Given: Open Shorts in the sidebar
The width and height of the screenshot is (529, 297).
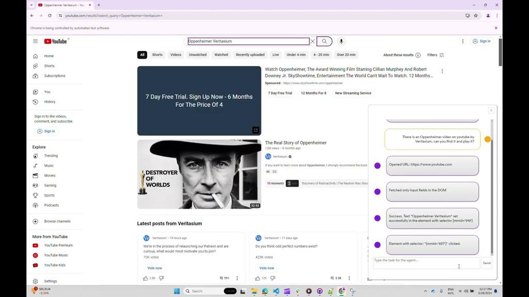Looking at the screenshot, I should point(49,66).
